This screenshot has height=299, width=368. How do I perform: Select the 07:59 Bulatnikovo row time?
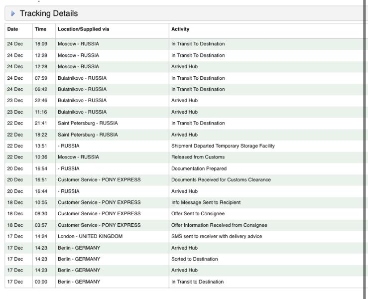coord(40,78)
